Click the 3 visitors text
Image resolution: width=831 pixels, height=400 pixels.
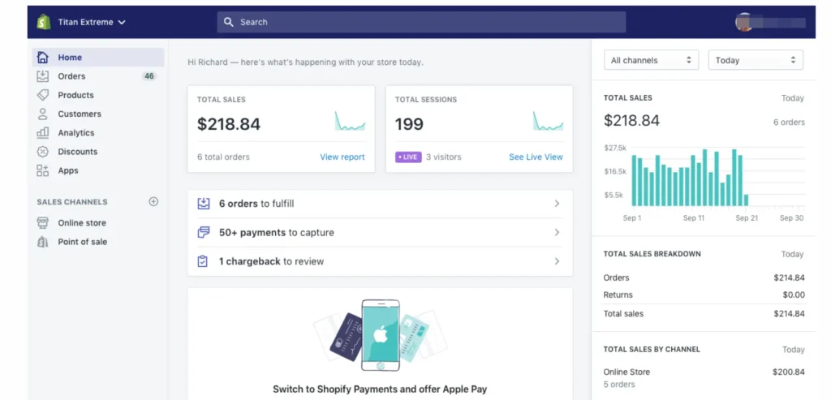[x=444, y=157]
